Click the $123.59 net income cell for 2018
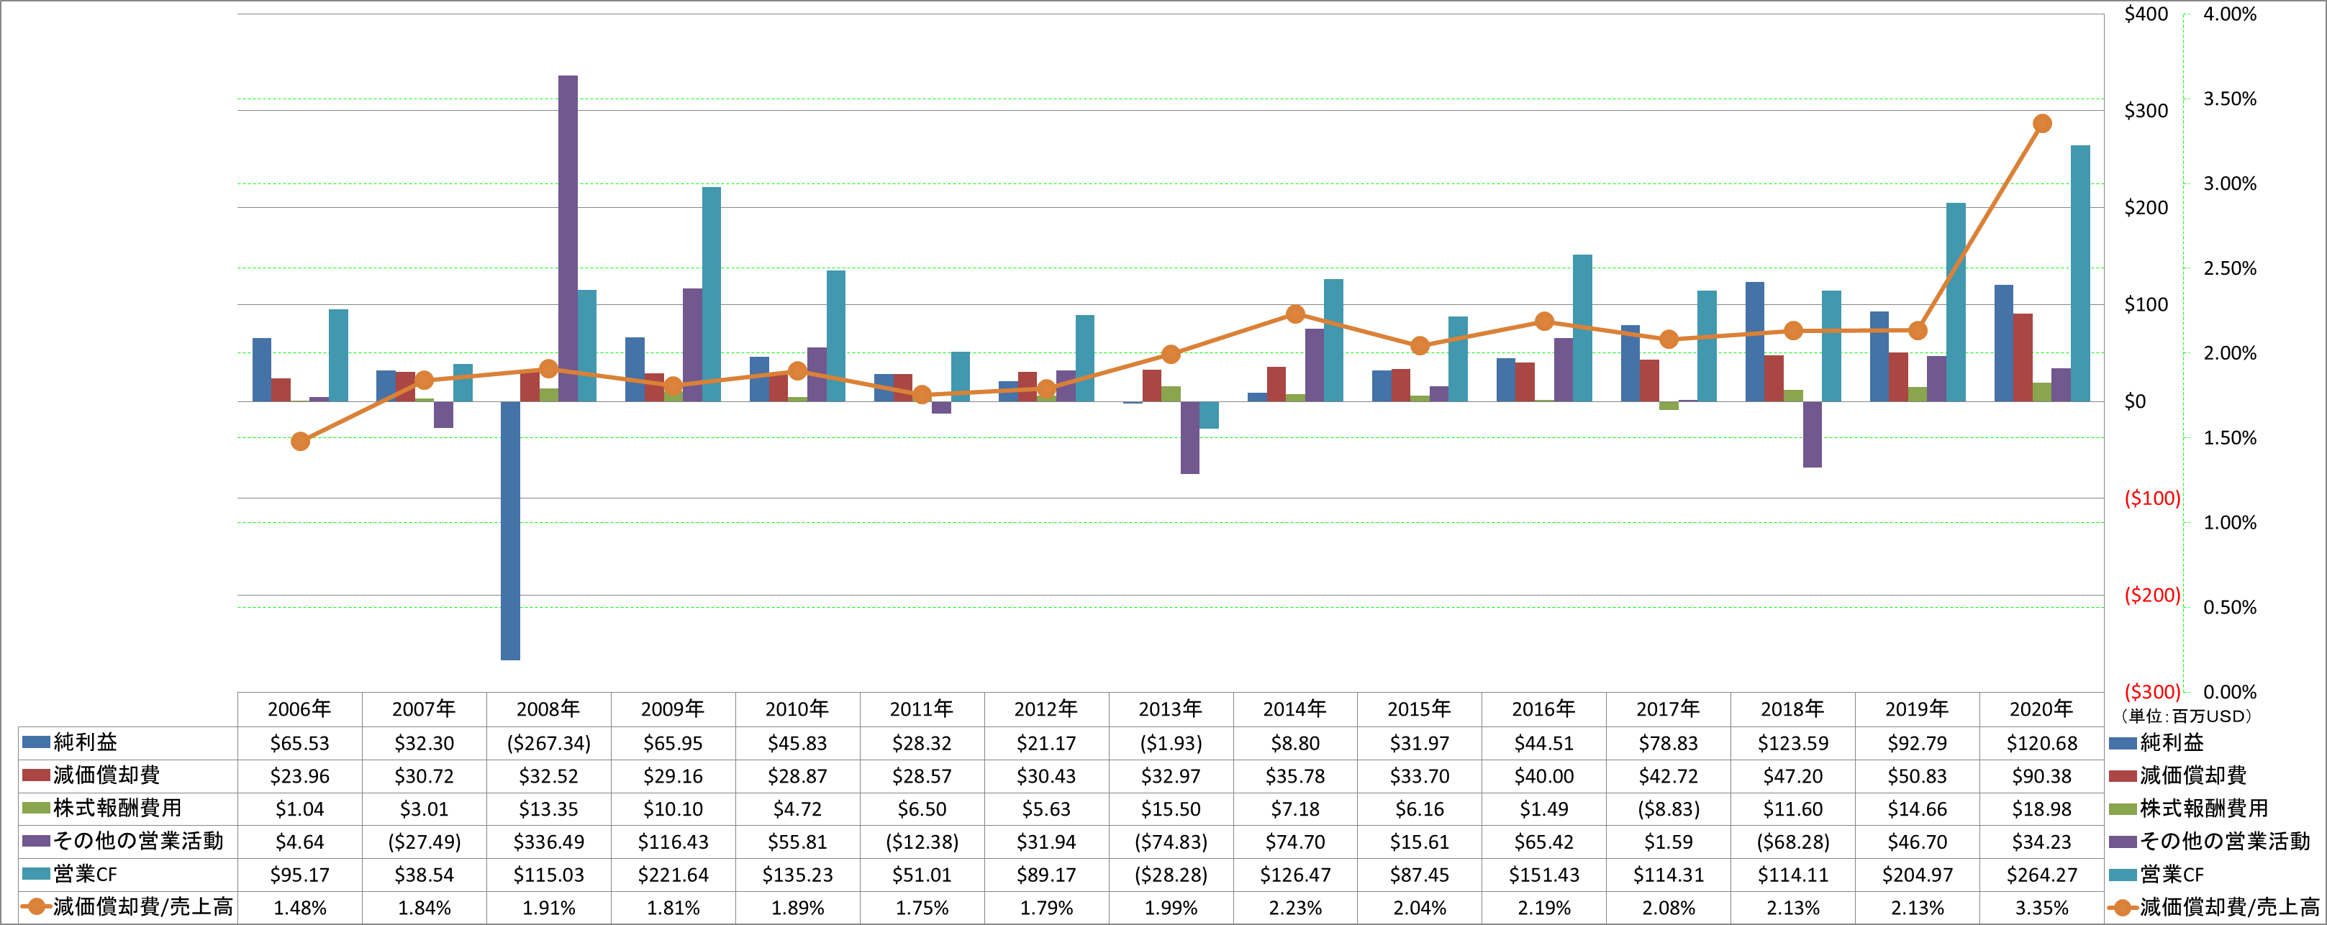 (1793, 744)
